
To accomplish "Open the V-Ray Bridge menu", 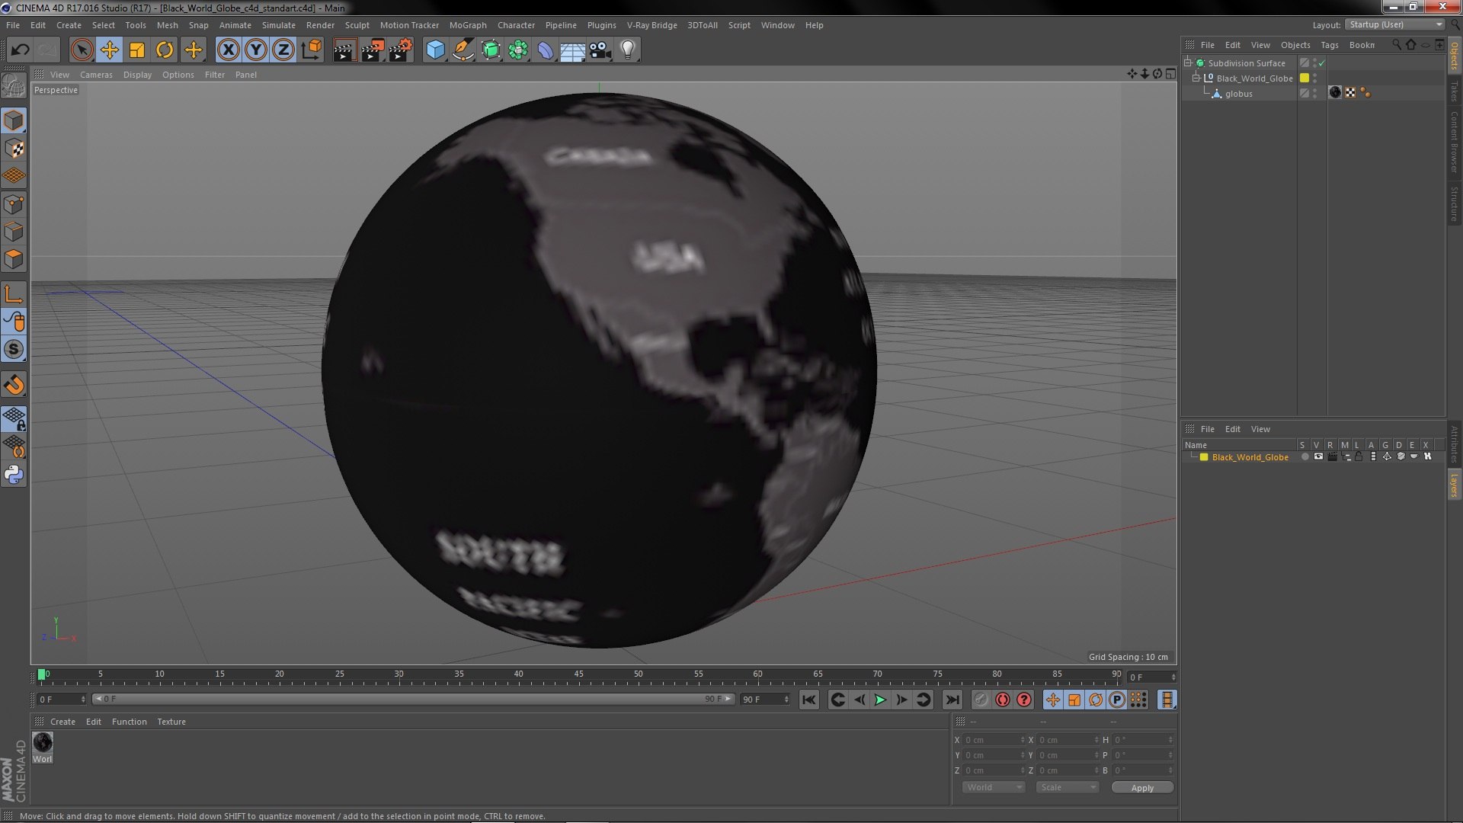I will (x=651, y=25).
